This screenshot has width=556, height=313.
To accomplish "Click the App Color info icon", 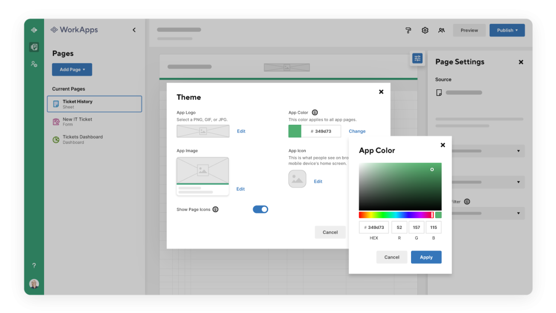I will tap(315, 112).
